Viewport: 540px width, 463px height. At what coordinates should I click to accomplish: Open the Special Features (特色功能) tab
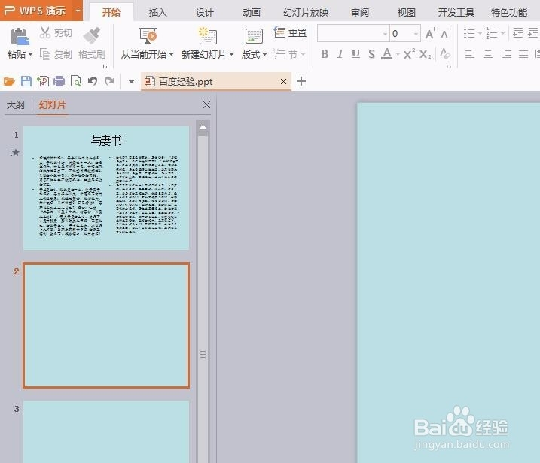pos(509,13)
